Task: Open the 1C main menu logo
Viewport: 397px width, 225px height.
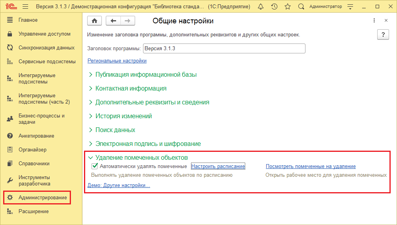Action: 11,7
